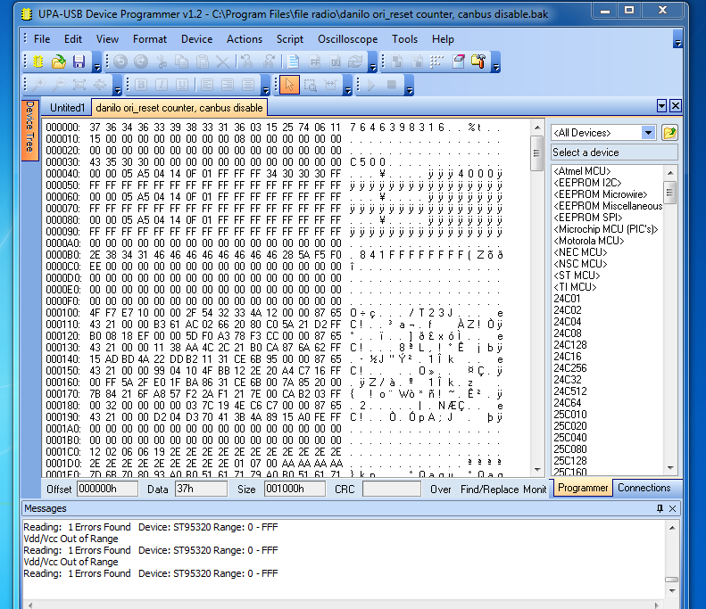Viewport: 706px width, 609px height.
Task: Click the folder icon beside All Devices
Action: click(x=669, y=133)
